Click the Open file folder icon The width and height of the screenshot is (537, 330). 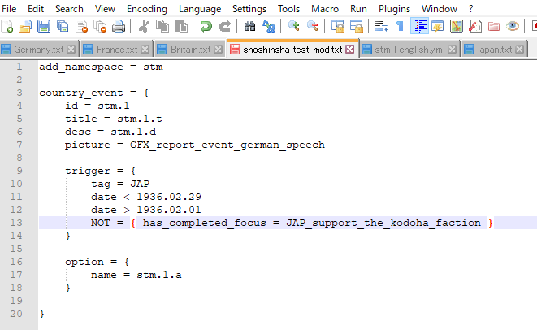pyautogui.click(x=25, y=26)
